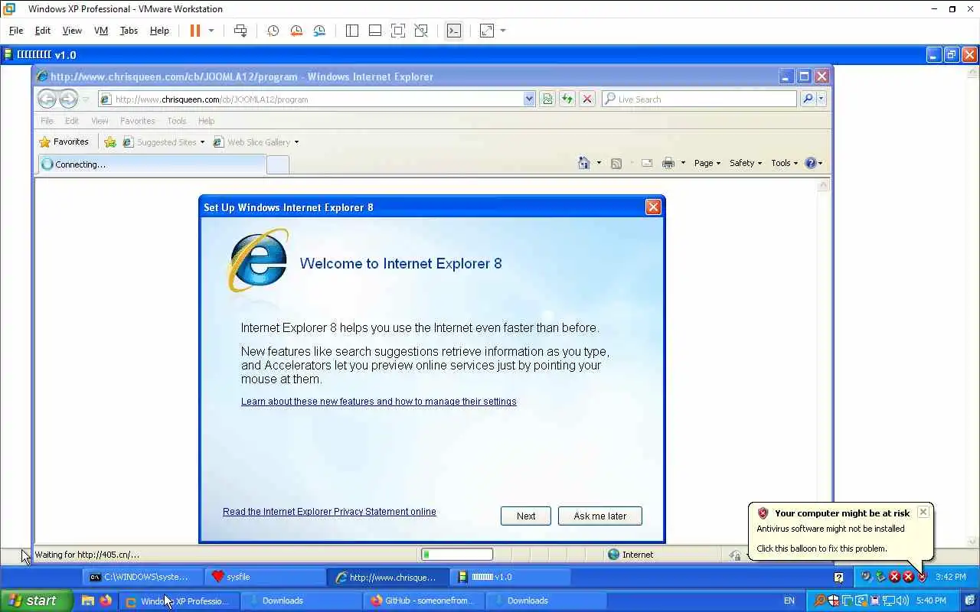This screenshot has height=612, width=980.
Task: Click the Internet security zone status
Action: (x=630, y=555)
